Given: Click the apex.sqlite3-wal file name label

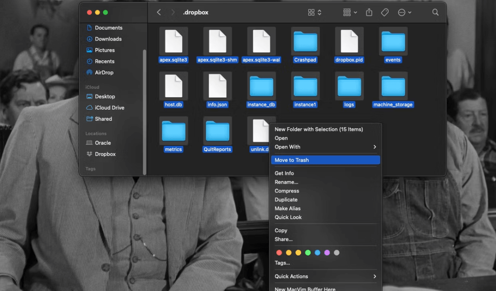Looking at the screenshot, I should click(261, 60).
